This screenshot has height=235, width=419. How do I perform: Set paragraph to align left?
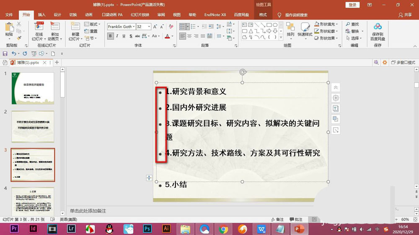tap(182, 36)
